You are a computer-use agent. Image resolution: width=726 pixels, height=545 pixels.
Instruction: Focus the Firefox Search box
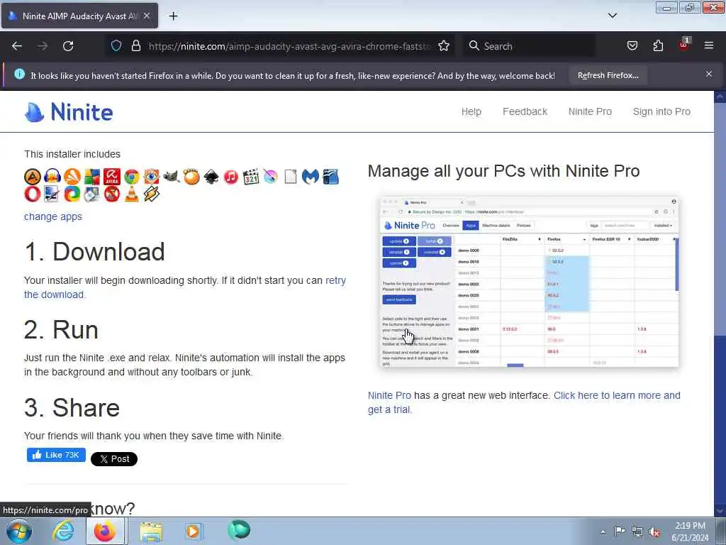click(x=529, y=46)
